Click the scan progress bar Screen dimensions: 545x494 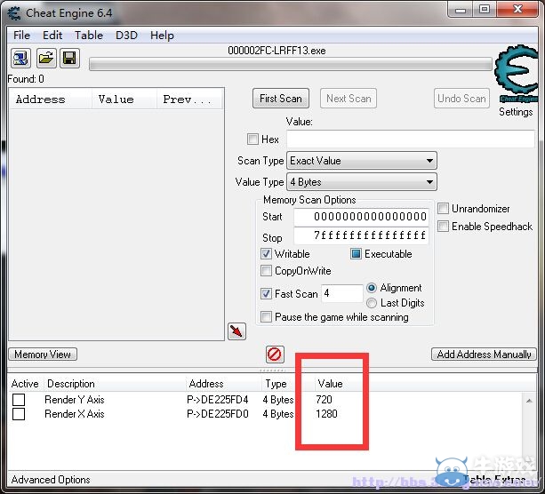click(291, 65)
